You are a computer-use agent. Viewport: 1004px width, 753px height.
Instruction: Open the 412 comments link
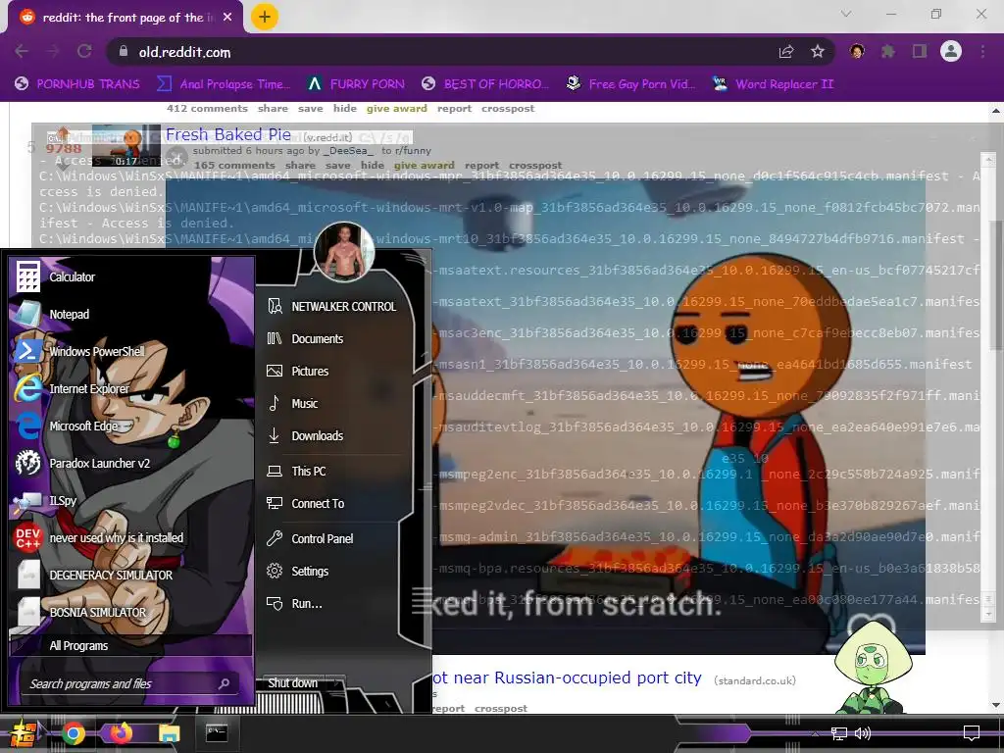pos(207,108)
